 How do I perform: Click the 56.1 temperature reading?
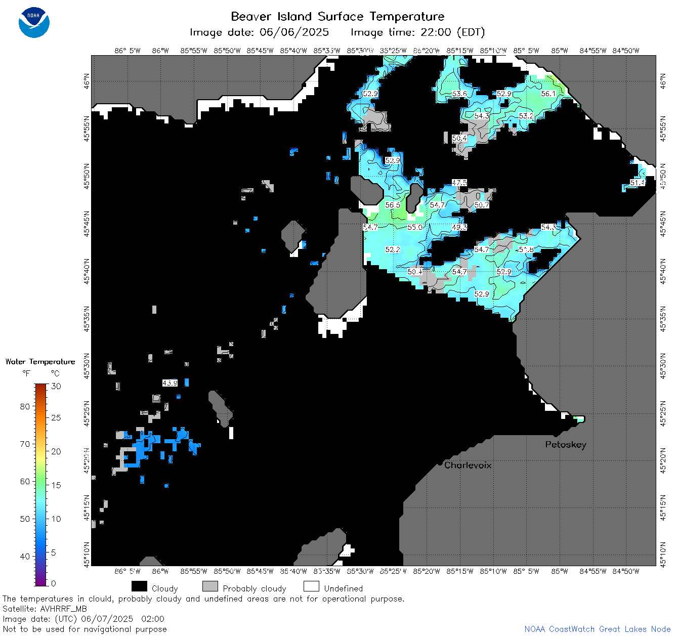(x=548, y=94)
